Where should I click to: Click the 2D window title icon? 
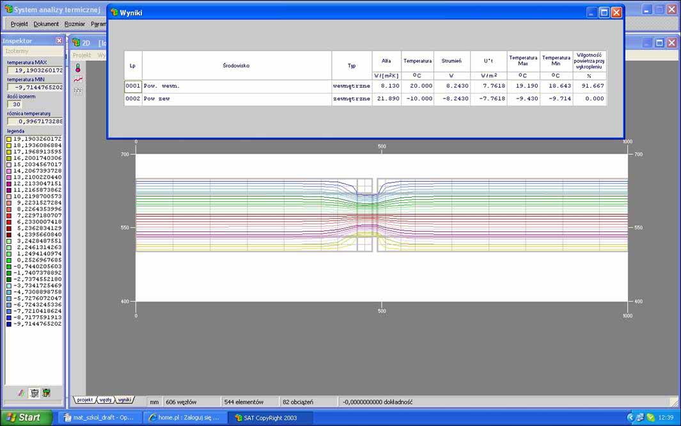(x=77, y=43)
